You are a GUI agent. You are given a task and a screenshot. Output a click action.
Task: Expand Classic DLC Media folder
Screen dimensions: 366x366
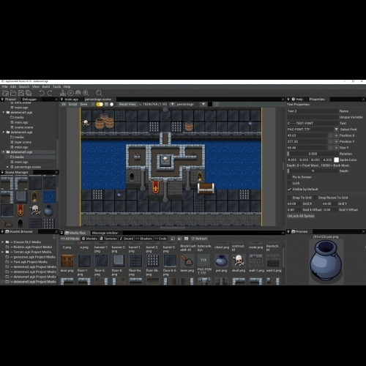[x=3, y=242]
